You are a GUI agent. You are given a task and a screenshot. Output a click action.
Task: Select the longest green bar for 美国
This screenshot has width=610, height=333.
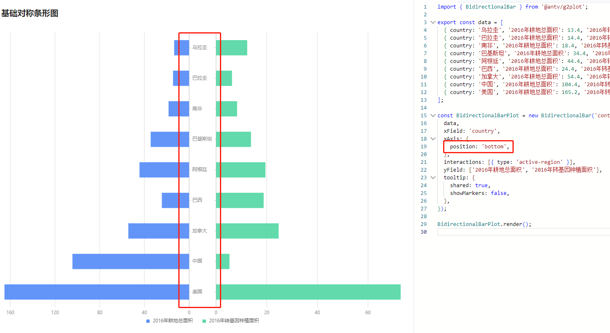pos(310,292)
